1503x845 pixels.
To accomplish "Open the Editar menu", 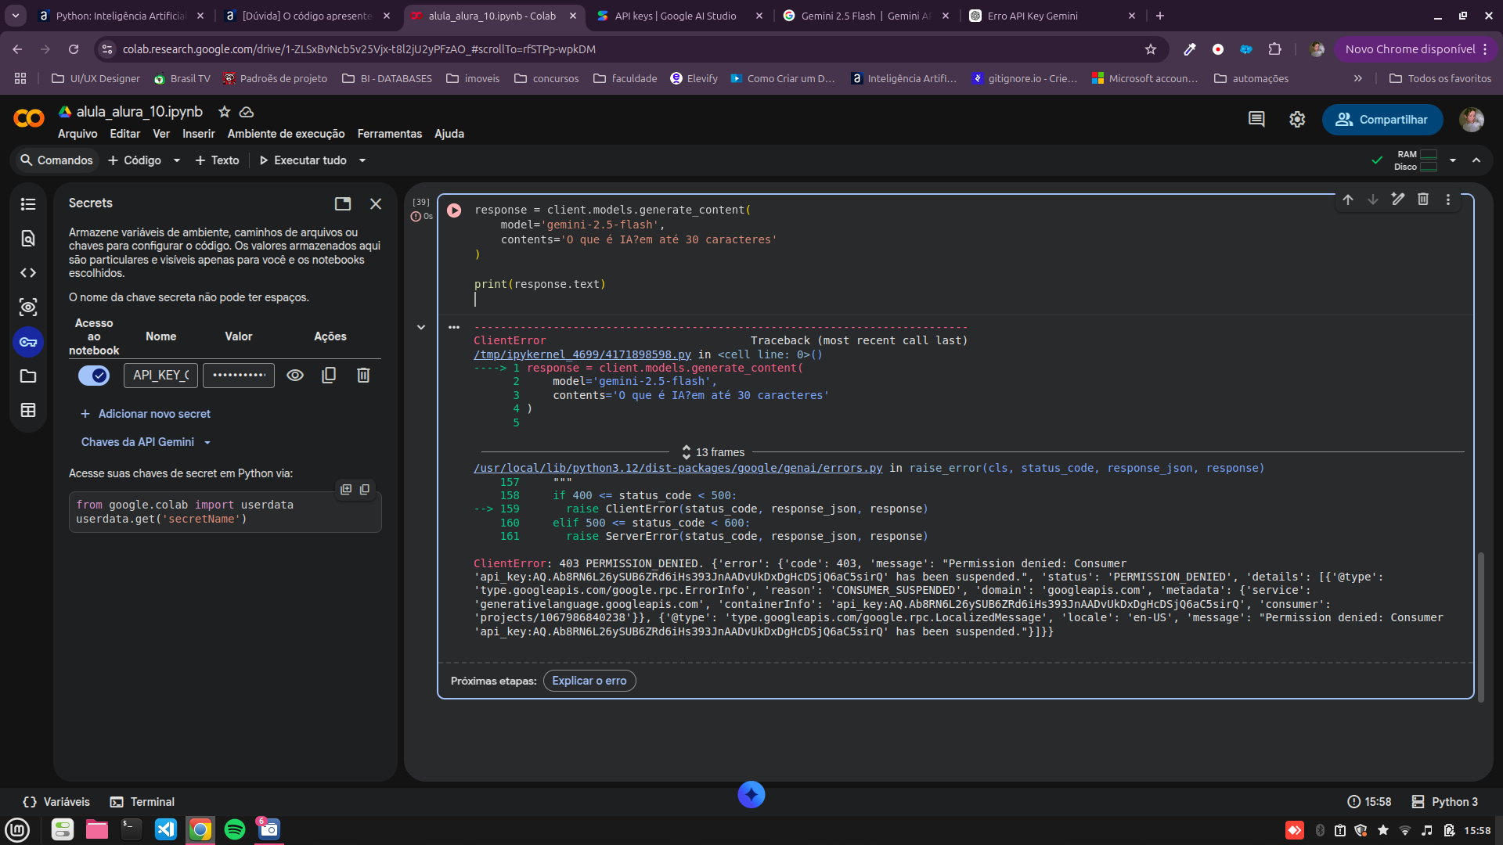I will pyautogui.click(x=125, y=134).
